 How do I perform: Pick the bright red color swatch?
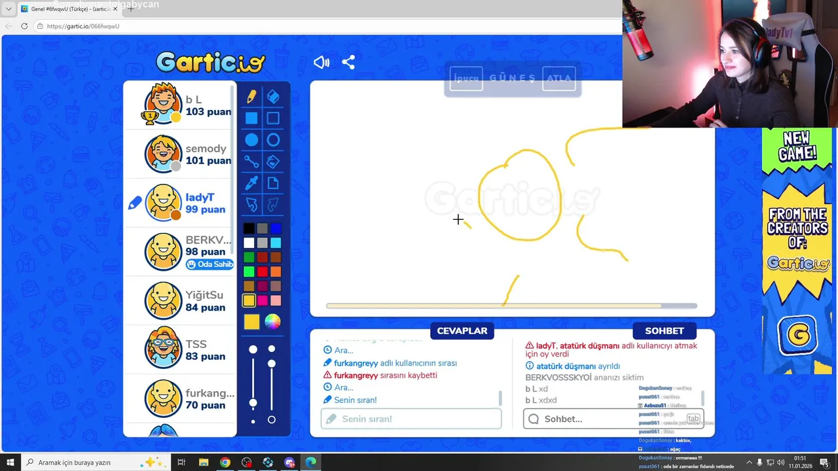(263, 271)
